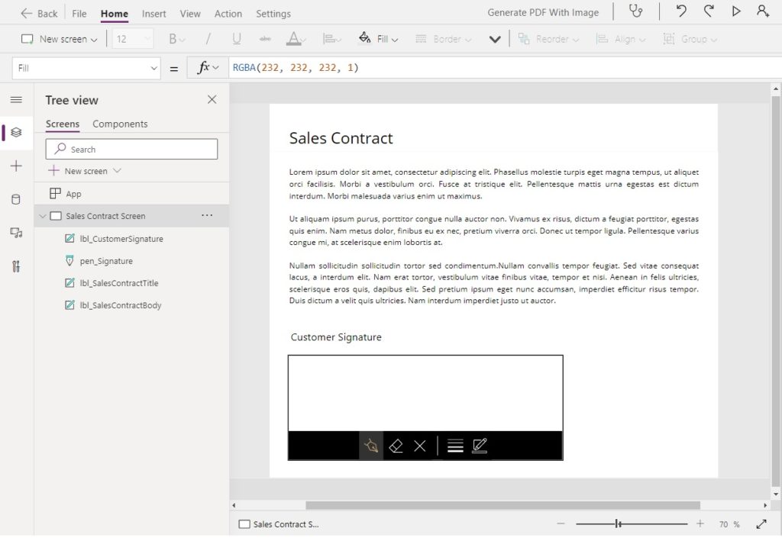Screen dimensions: 782x538
Task: Toggle bold formatting
Action: 173,37
